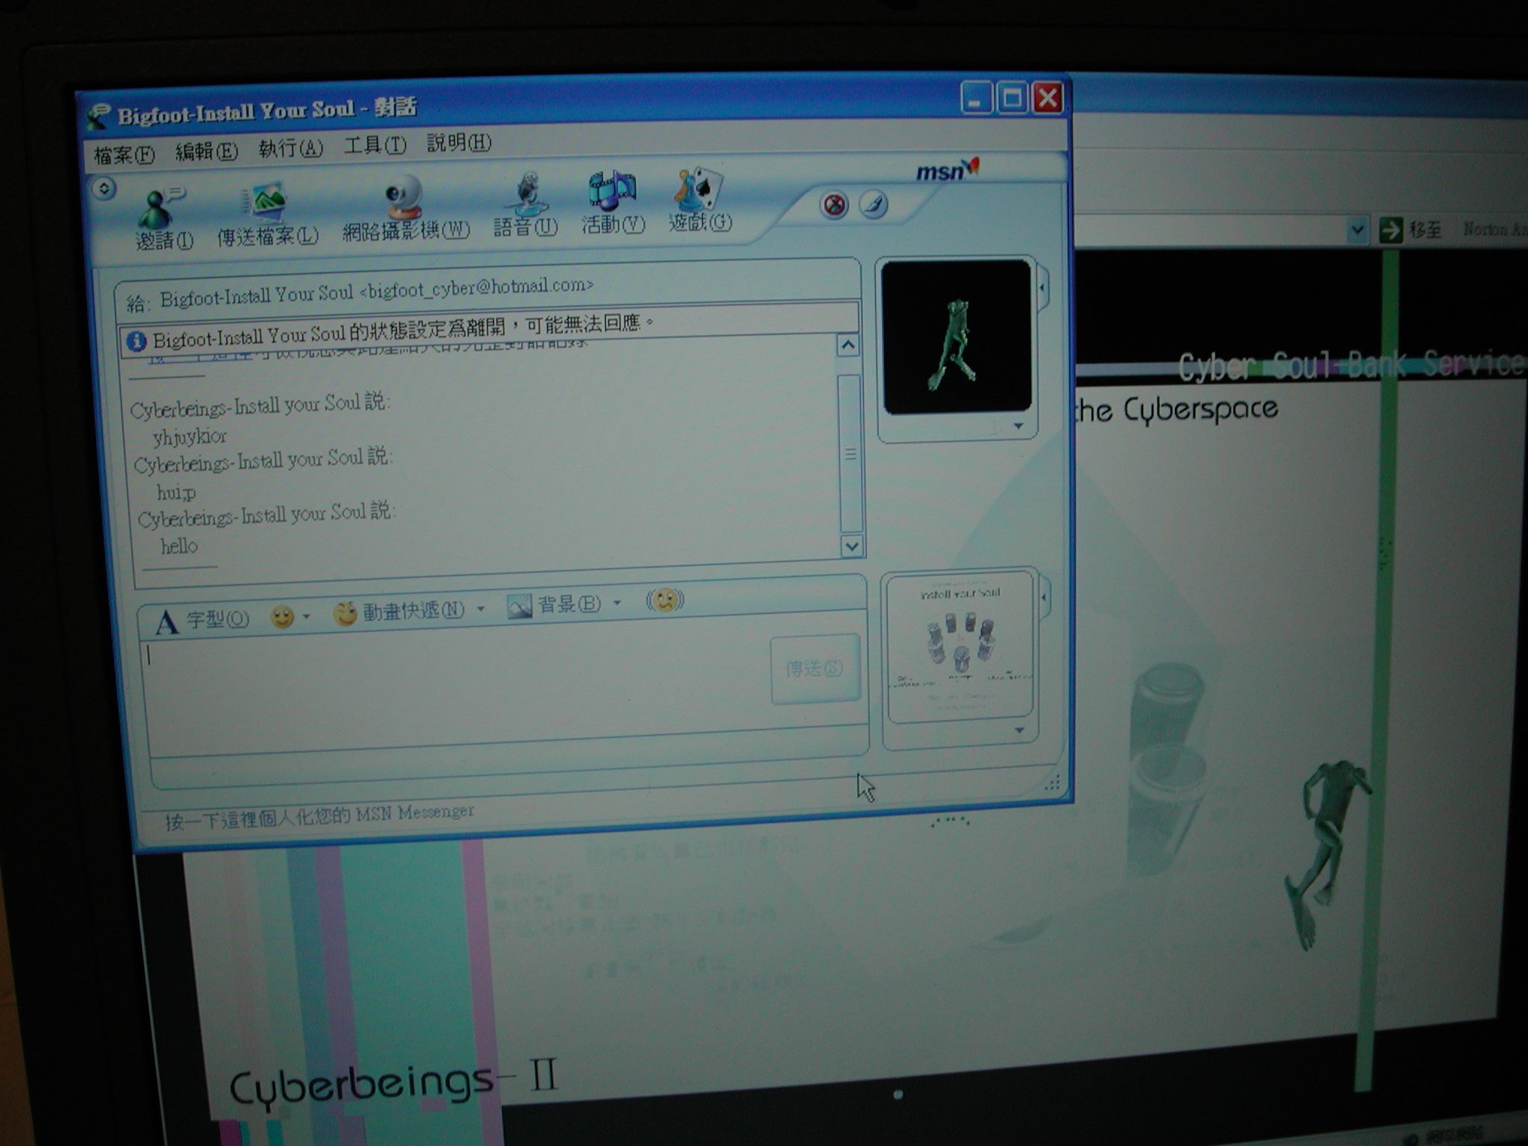Open the Help (說明) menu
Viewport: 1528px width, 1146px height.
[459, 142]
